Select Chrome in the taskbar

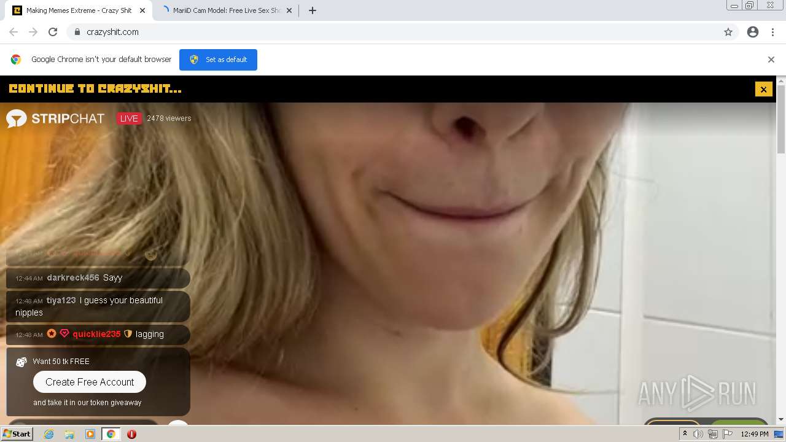coord(111,434)
